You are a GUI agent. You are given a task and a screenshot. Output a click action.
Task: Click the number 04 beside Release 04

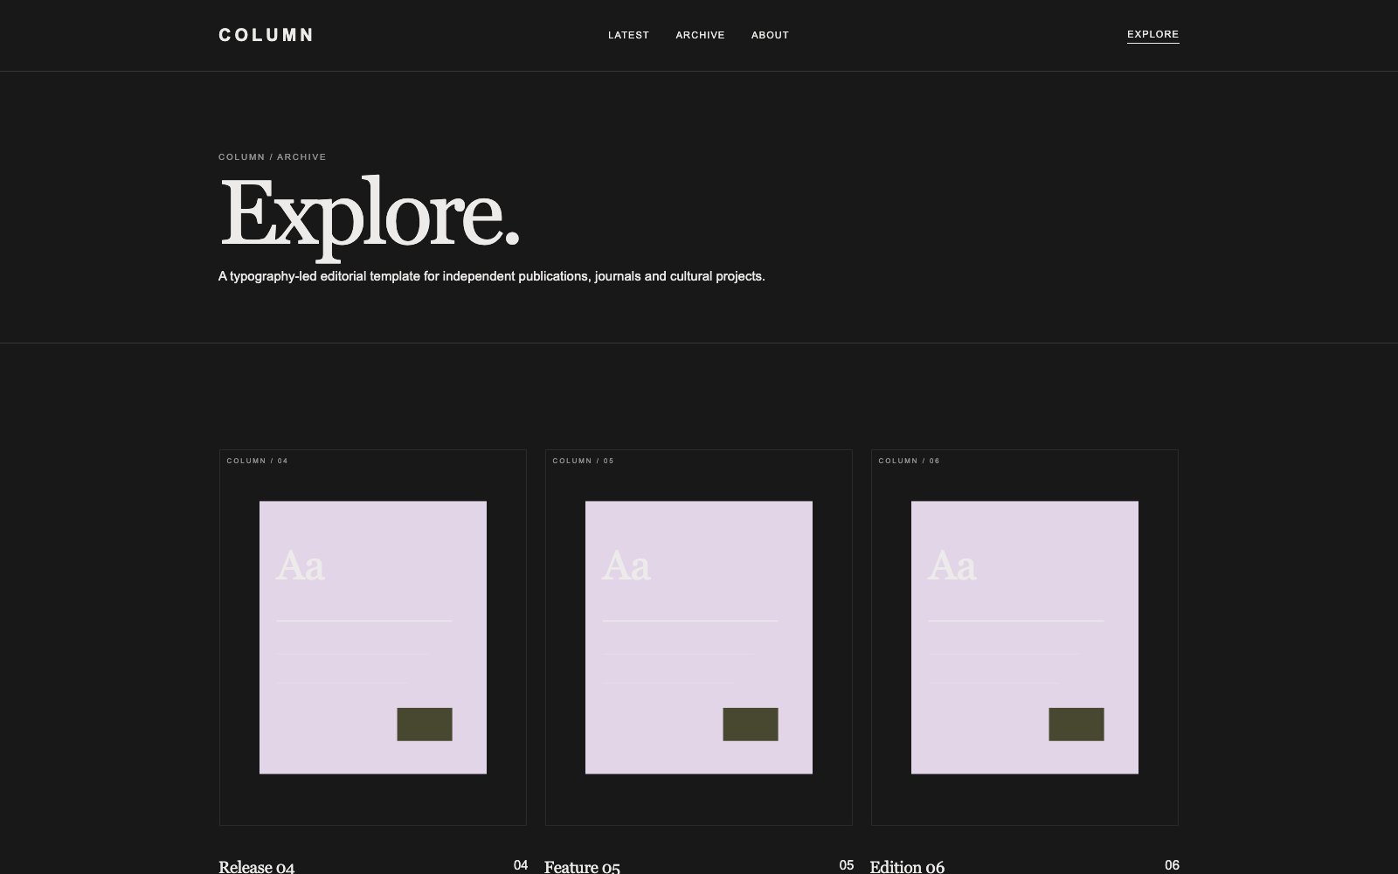(x=521, y=865)
